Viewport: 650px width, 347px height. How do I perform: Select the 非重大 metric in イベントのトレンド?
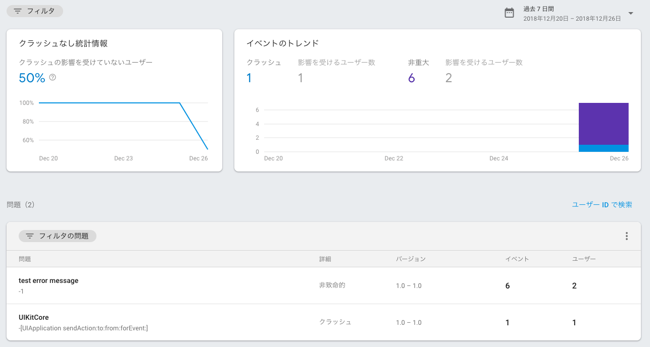(413, 71)
